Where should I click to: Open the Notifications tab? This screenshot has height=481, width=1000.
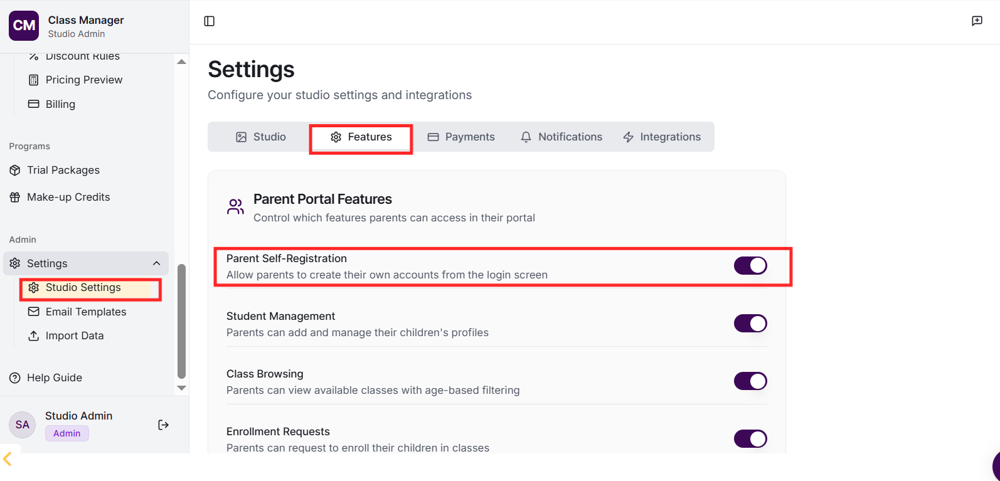click(561, 137)
